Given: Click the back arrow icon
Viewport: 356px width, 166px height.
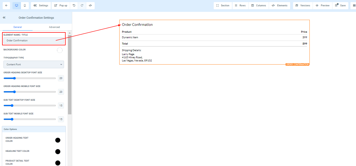Looking at the screenshot, I should point(6,6).
